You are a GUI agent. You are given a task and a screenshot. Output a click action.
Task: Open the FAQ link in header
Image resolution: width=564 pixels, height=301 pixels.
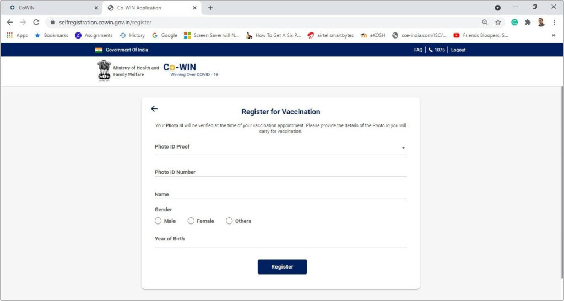(418, 50)
